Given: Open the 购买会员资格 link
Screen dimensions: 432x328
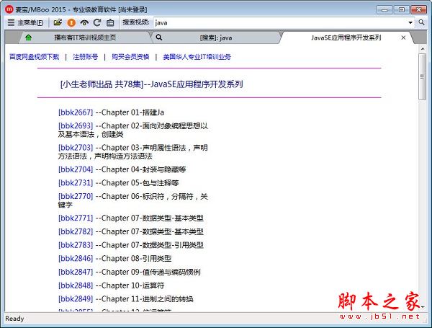Looking at the screenshot, I should (130, 57).
